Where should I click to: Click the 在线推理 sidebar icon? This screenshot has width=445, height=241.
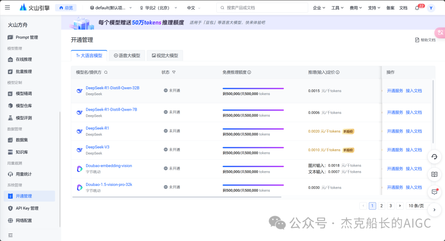coord(10,60)
